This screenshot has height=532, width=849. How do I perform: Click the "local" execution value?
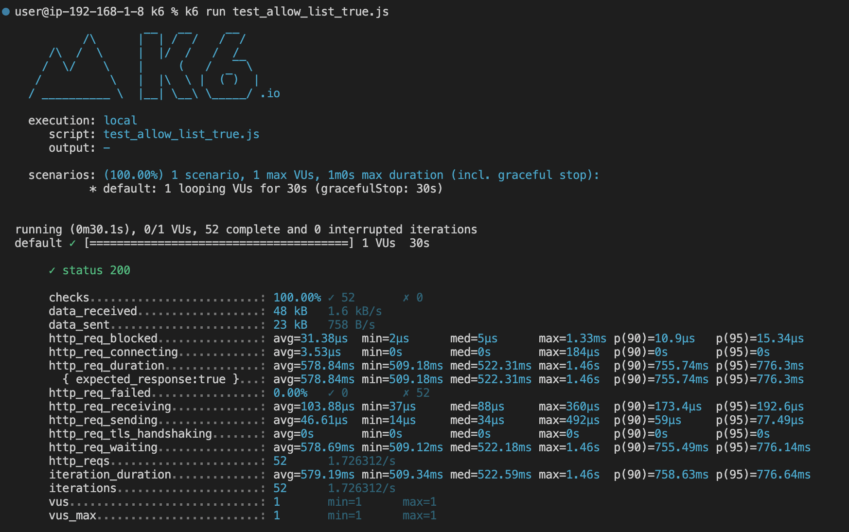[x=120, y=121]
